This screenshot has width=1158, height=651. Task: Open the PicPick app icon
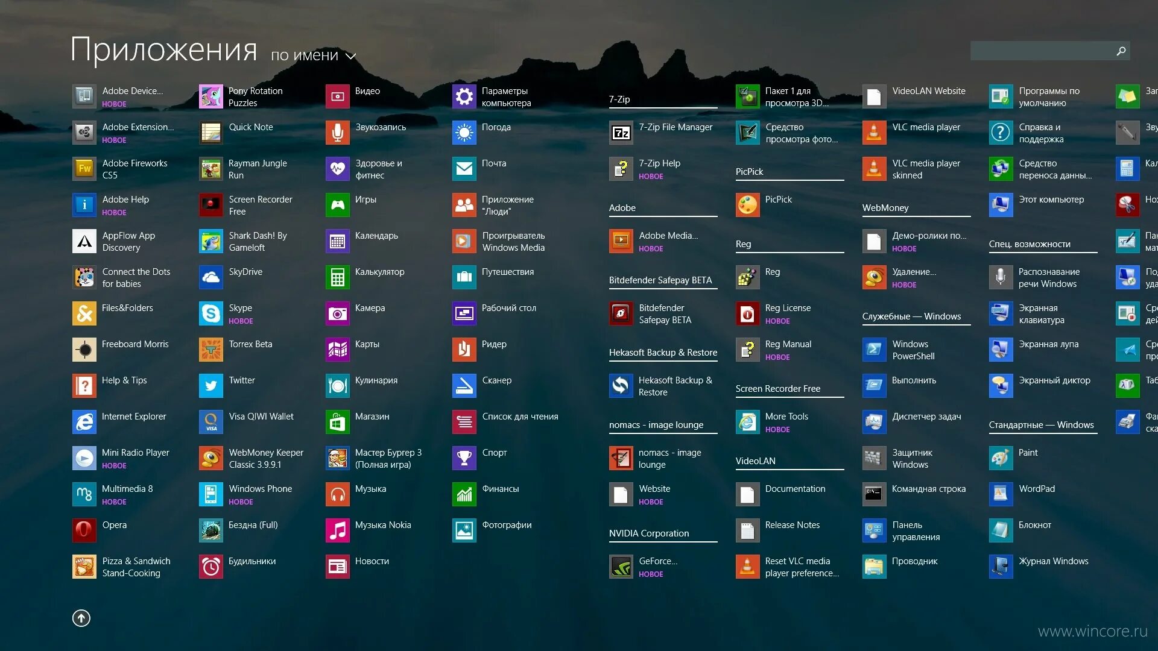pos(748,205)
